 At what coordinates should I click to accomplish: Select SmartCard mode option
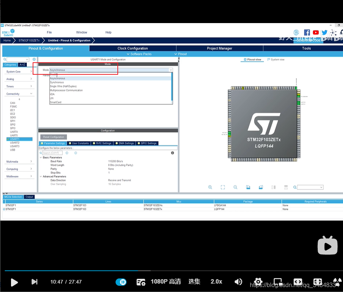(x=110, y=102)
